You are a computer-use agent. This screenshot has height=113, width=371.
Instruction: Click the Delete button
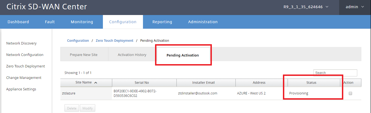(x=72, y=108)
